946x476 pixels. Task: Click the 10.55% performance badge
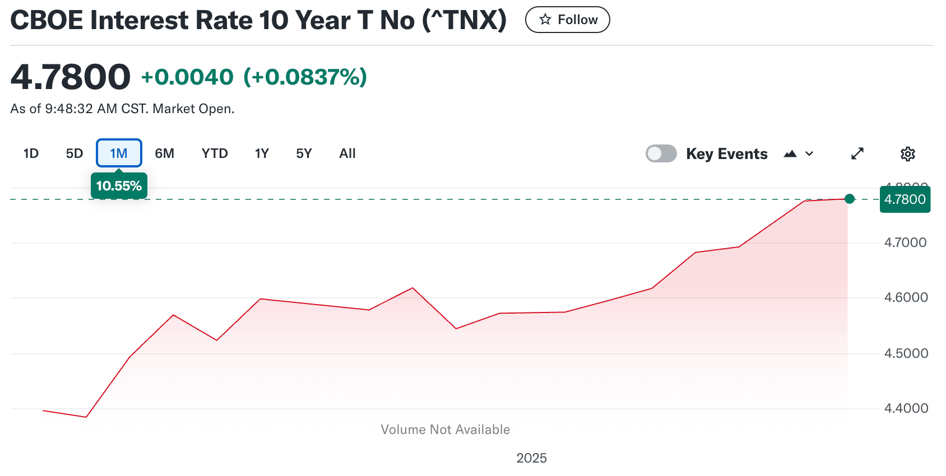[x=119, y=186]
